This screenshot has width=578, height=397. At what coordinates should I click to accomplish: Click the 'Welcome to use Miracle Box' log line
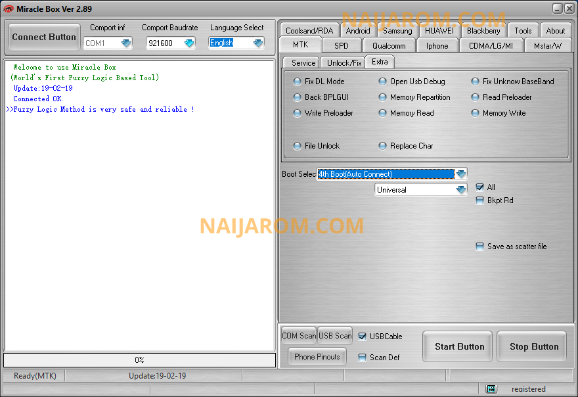click(64, 67)
